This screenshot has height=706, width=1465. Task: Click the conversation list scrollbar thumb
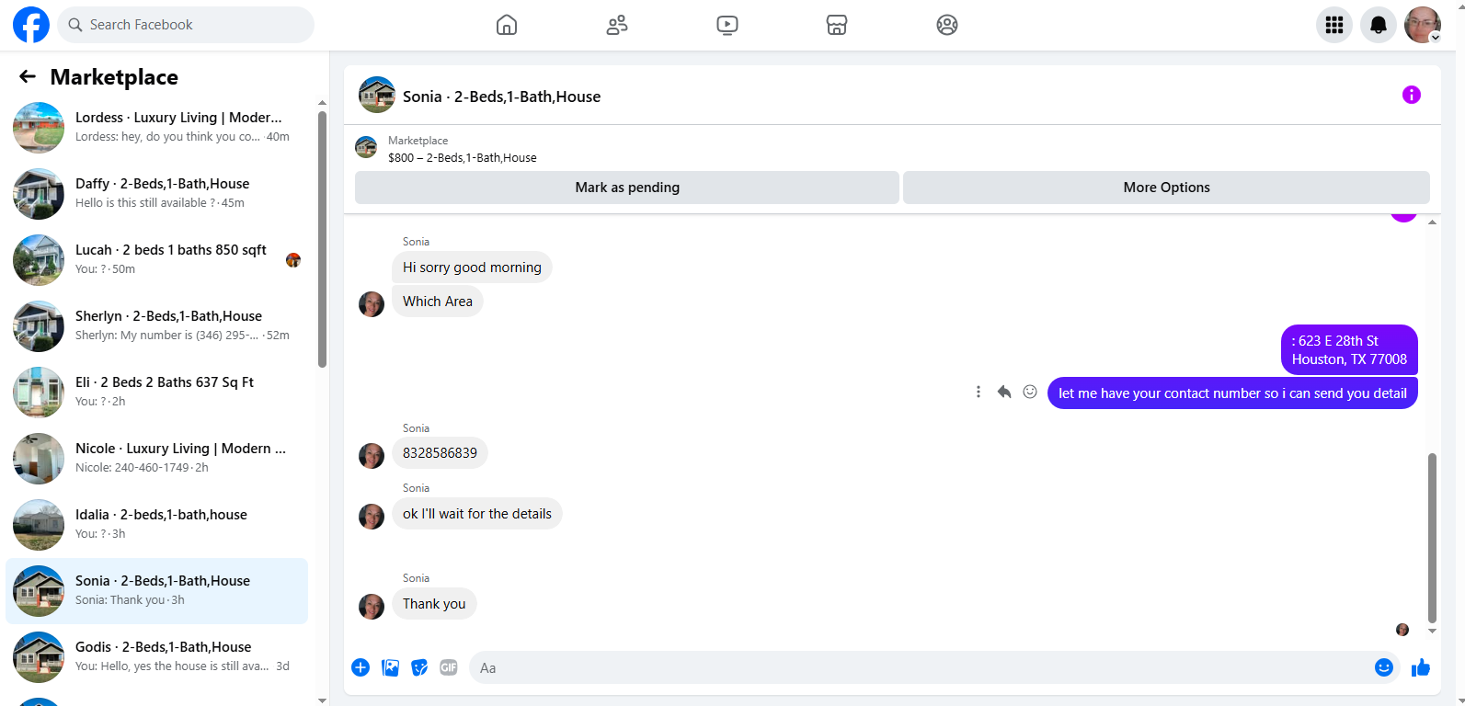click(322, 239)
